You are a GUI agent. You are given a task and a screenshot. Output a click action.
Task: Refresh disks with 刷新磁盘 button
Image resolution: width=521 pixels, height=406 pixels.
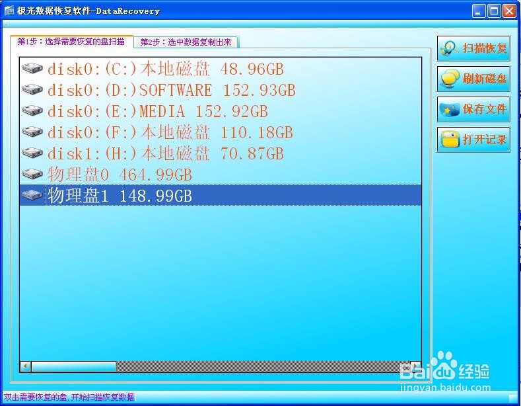(473, 79)
